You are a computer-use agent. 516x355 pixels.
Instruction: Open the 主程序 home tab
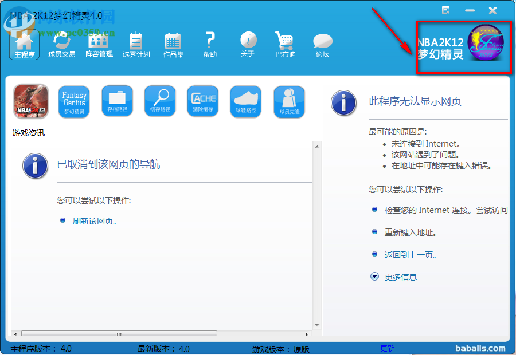point(24,45)
